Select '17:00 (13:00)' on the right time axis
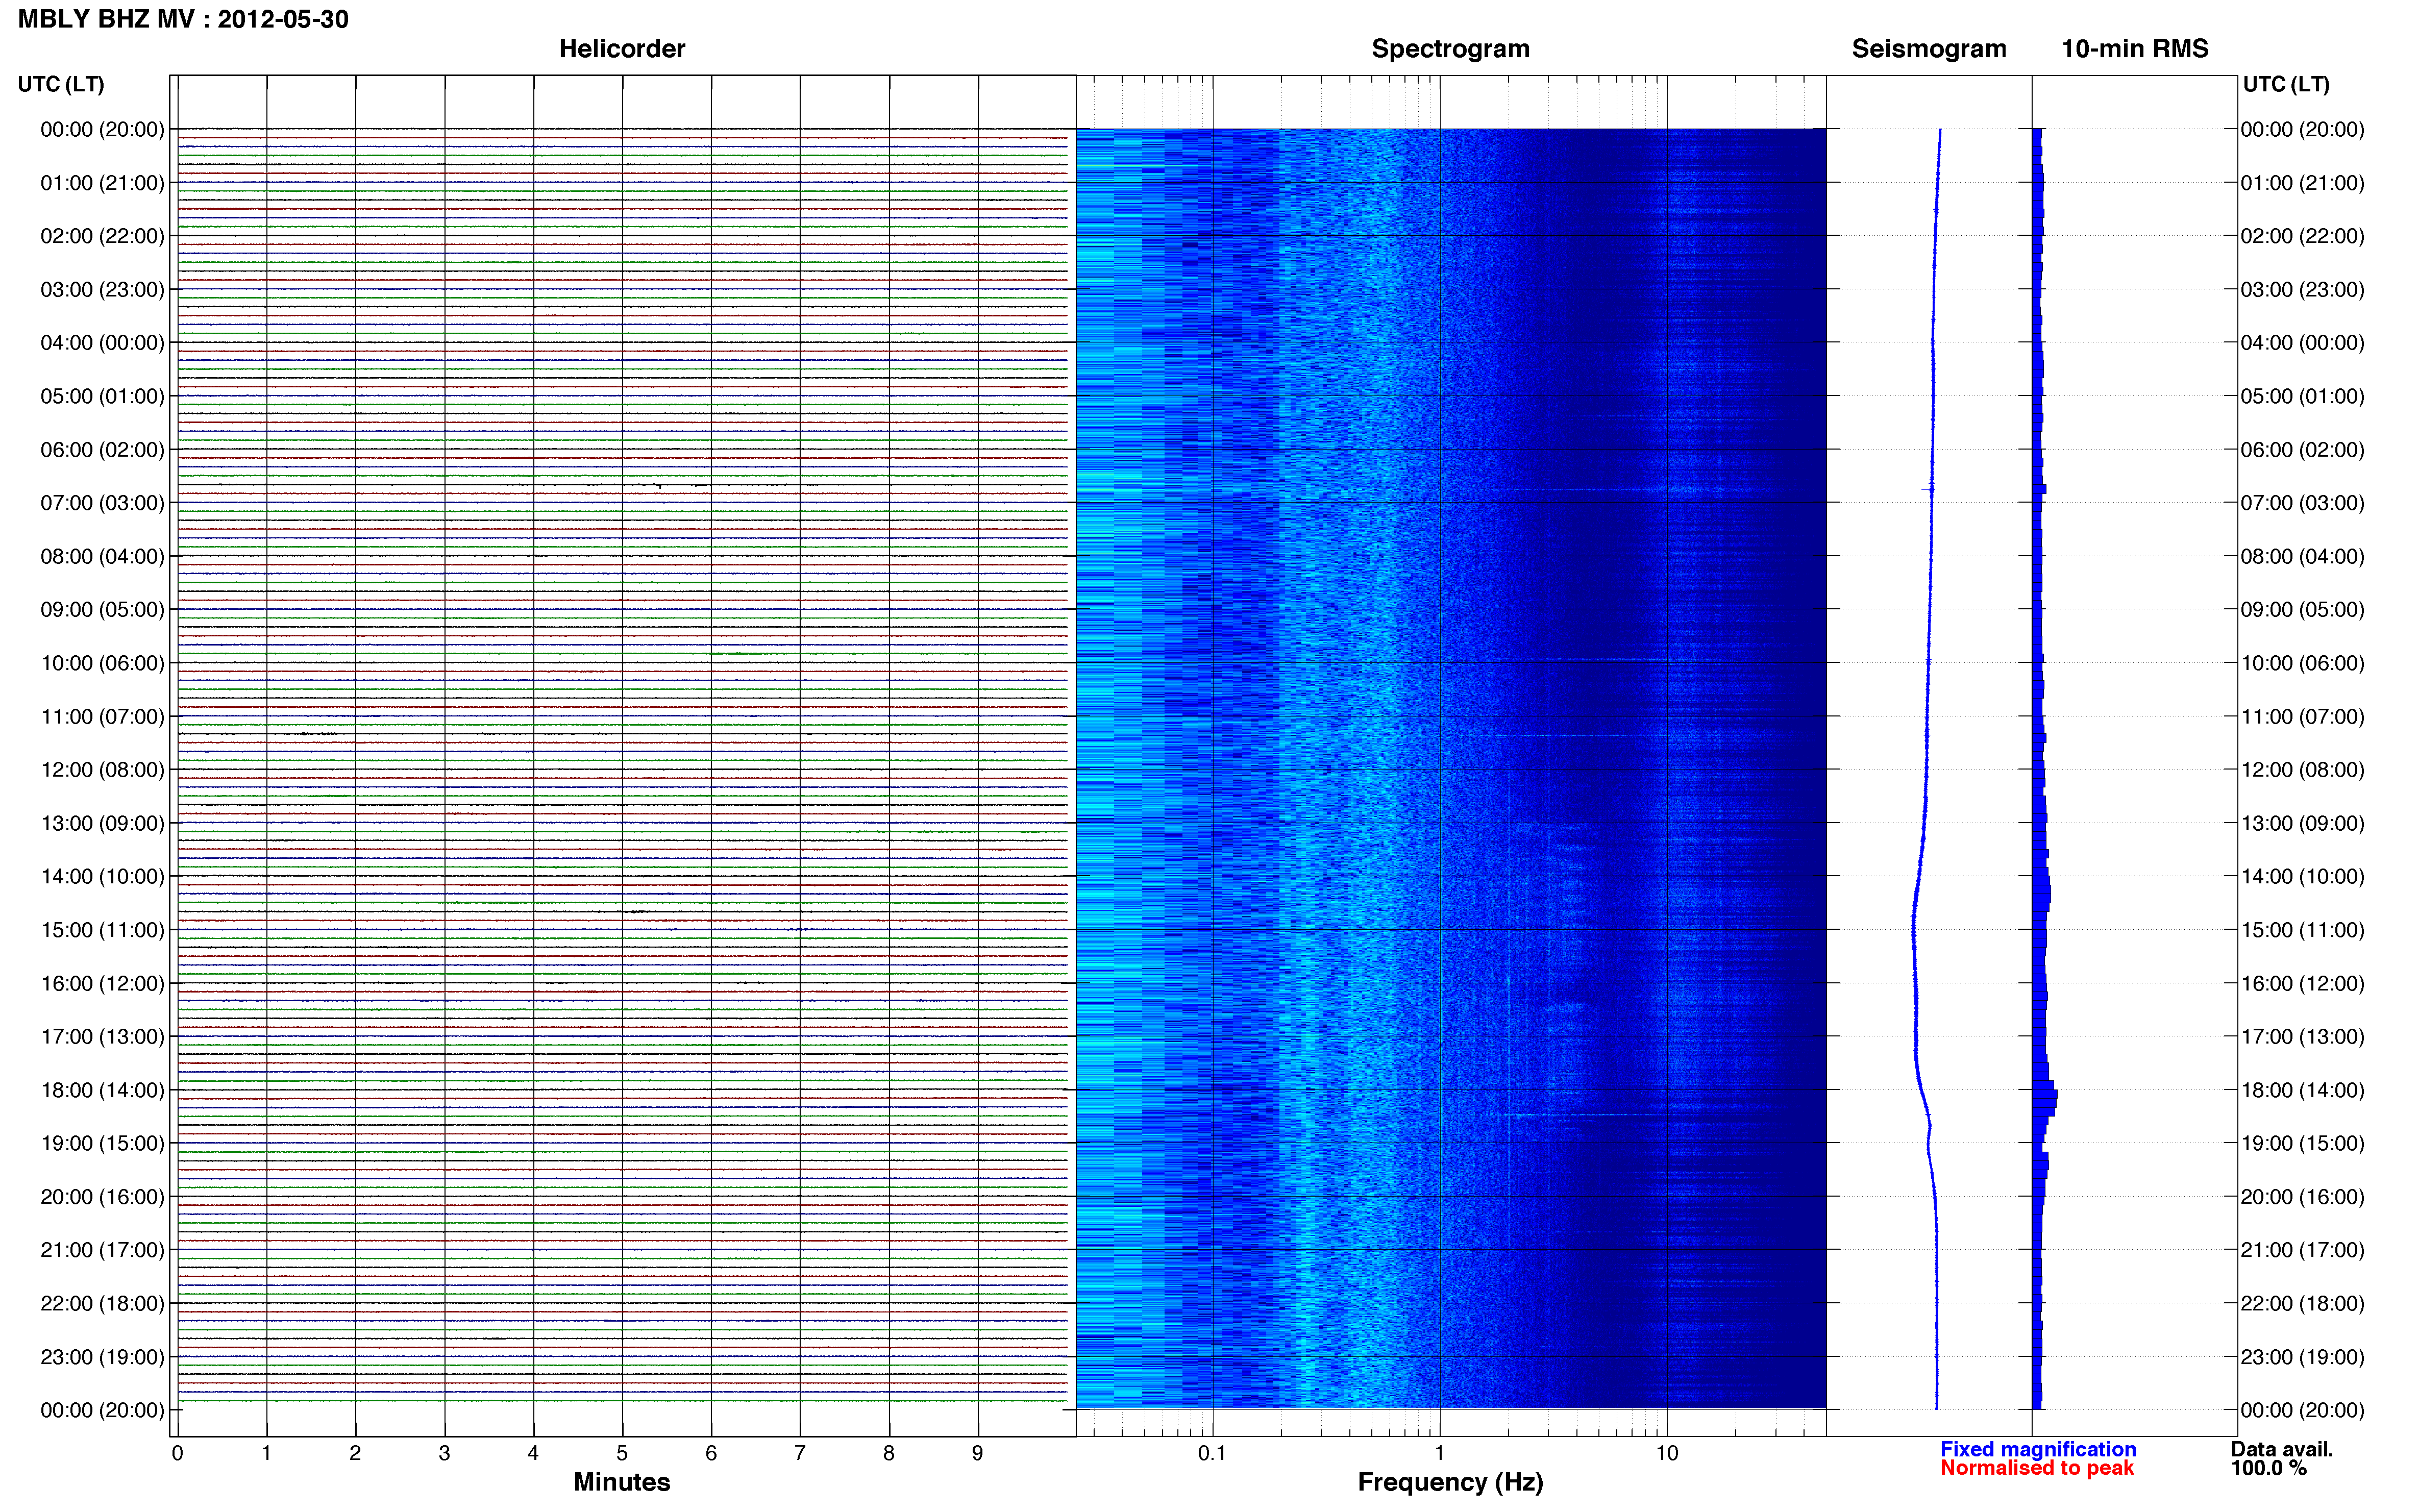This screenshot has height=1512, width=2419. click(x=2302, y=1036)
